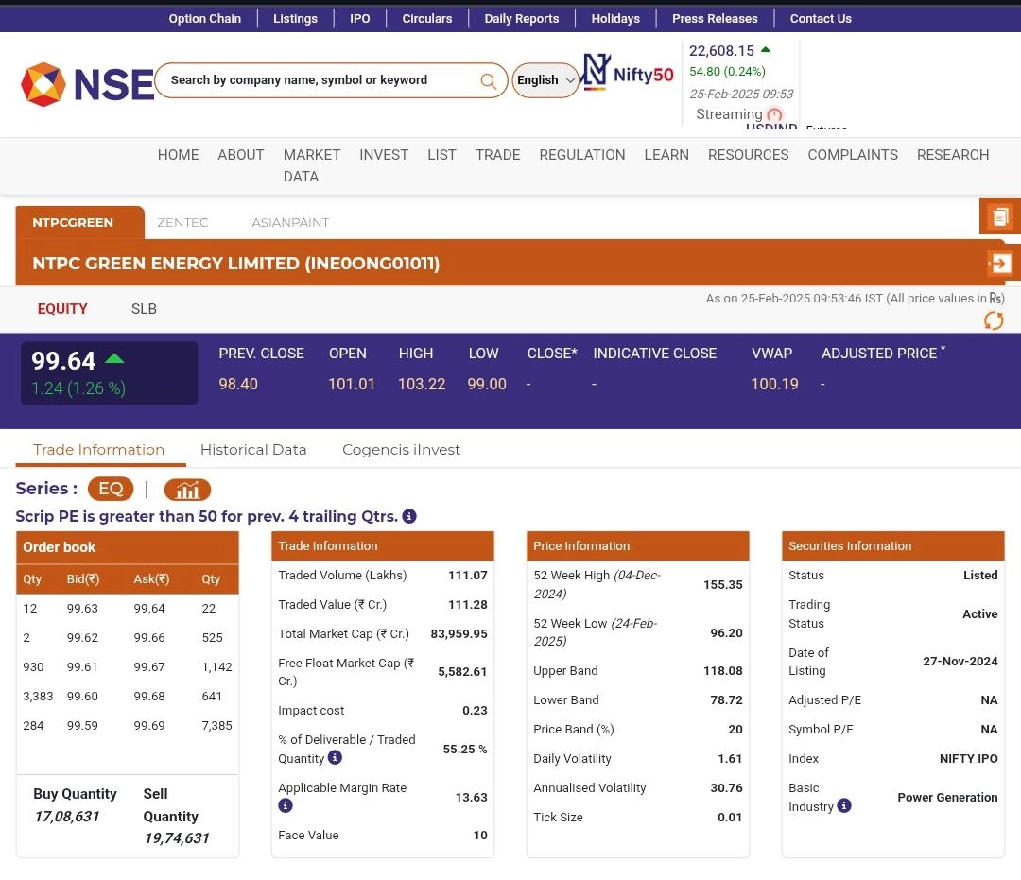Click the refresh data icon
Viewport: 1021px width, 880px height.
click(994, 321)
